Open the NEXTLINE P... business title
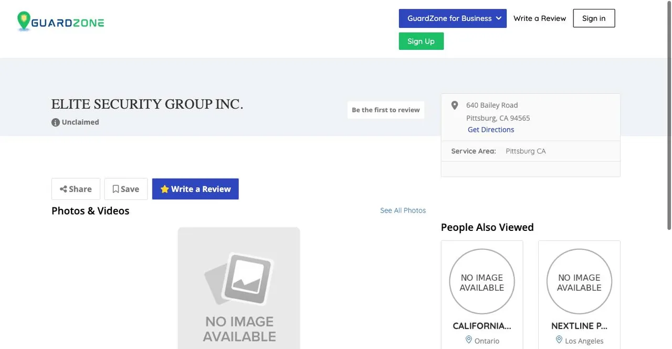Screen dimensions: 672x349 point(579,326)
